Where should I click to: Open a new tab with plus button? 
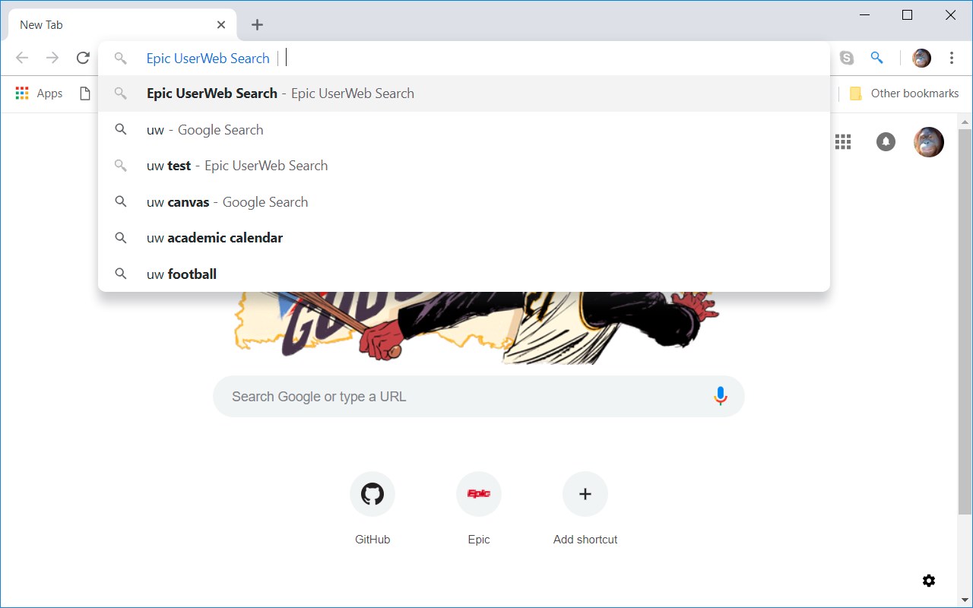(257, 25)
